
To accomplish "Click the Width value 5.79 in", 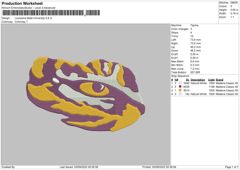I will pos(234,14).
